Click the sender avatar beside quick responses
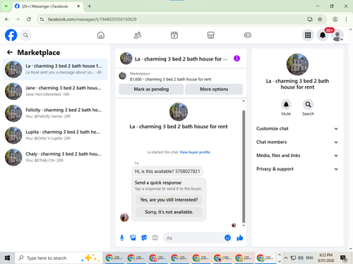Screen dimensions: 353x264 tap(124, 218)
